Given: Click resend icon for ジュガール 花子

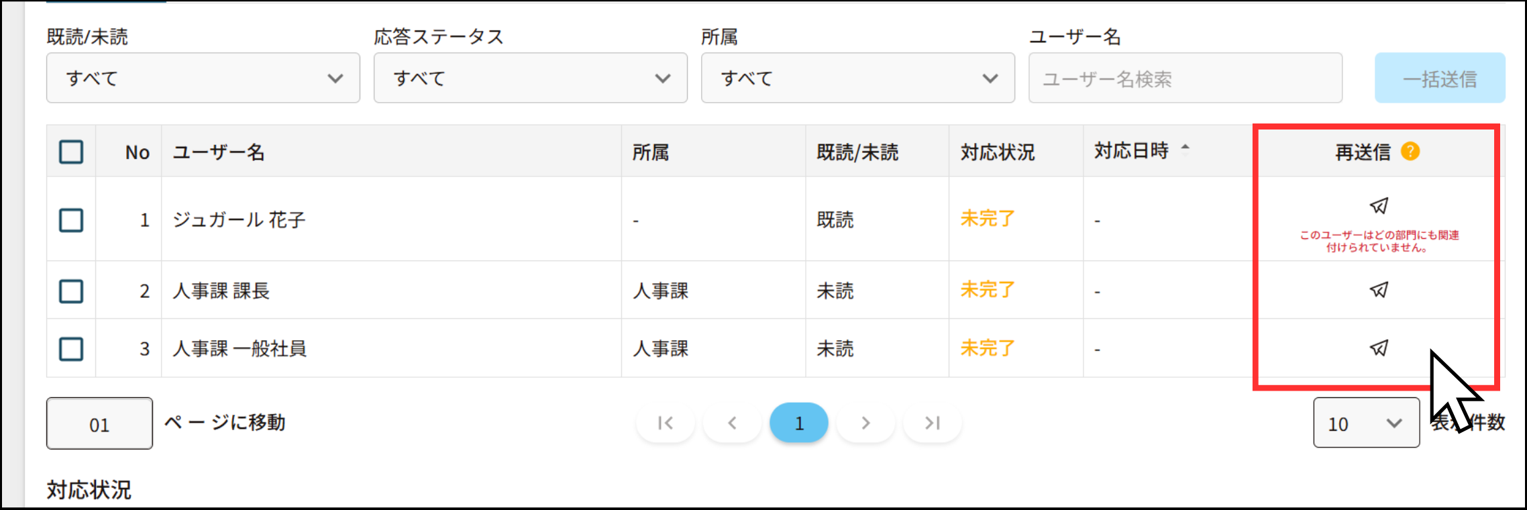Looking at the screenshot, I should (x=1379, y=205).
